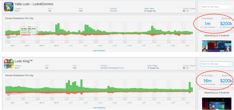This screenshot has width=234, height=110.
Task: Focus the top Search for other apps field
Action: tap(215, 7)
